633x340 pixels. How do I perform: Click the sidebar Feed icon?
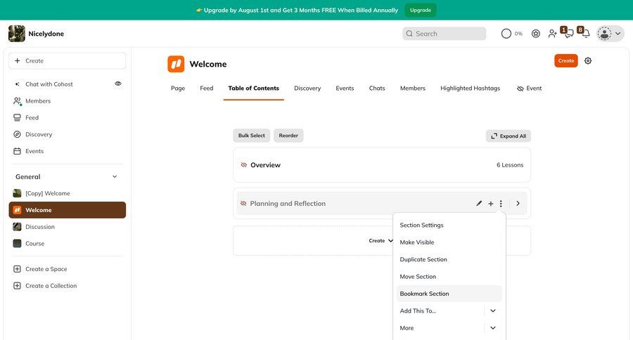pos(17,118)
